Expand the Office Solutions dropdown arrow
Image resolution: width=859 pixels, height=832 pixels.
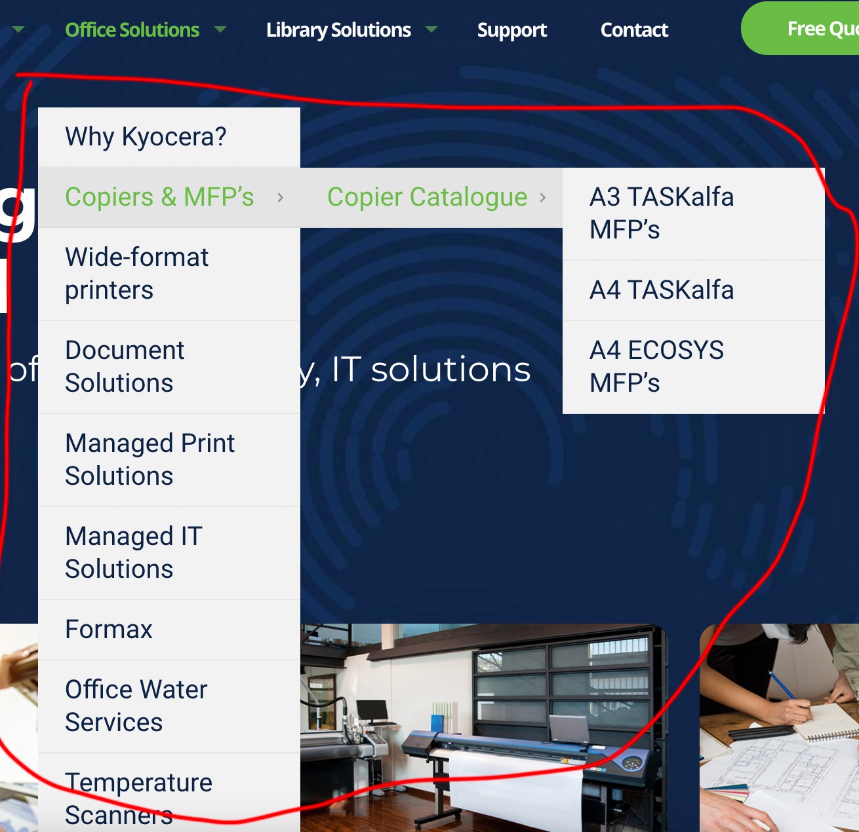click(220, 29)
